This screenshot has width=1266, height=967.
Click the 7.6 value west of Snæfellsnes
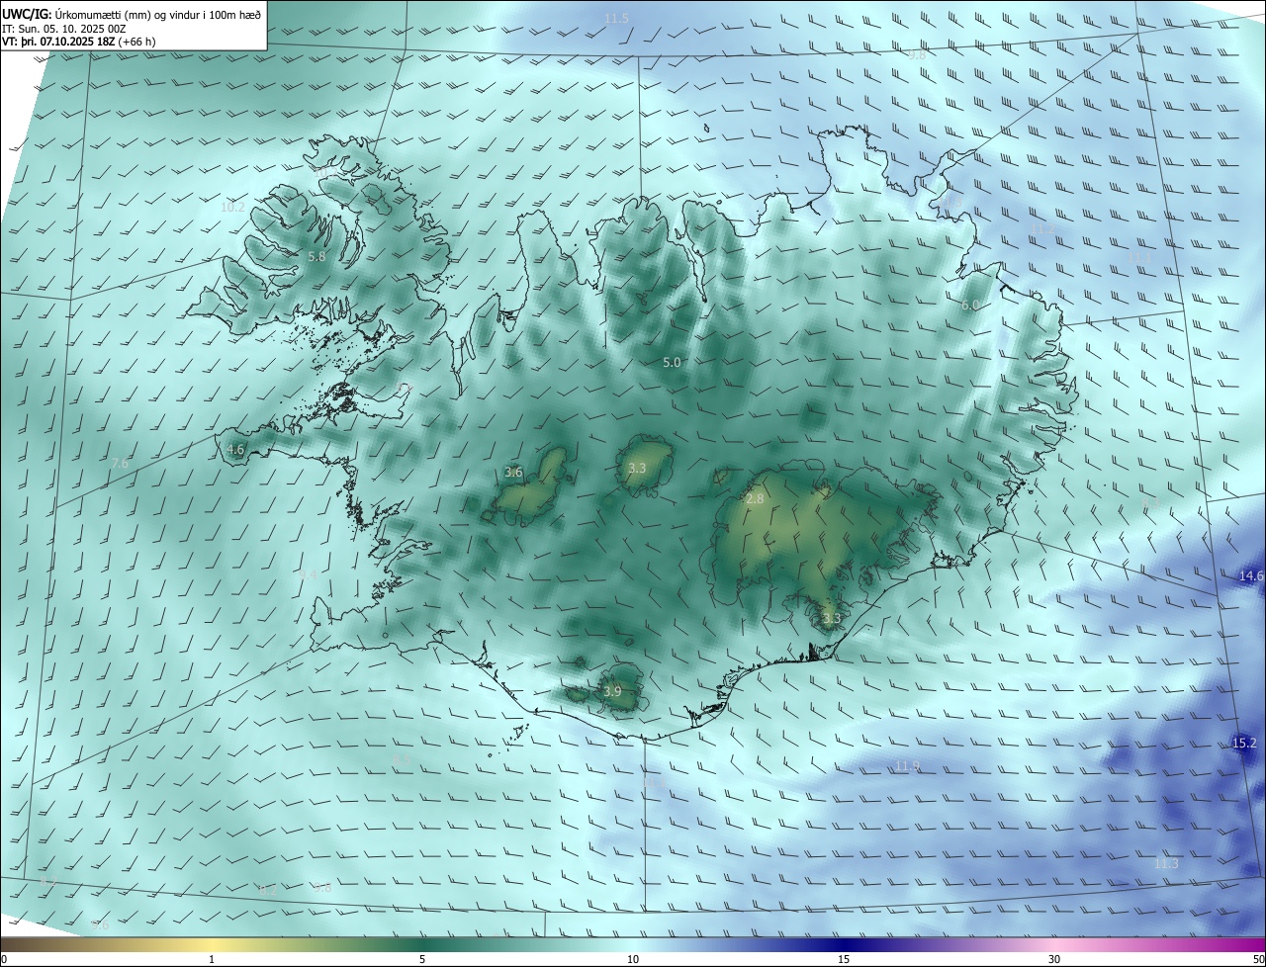pos(120,463)
